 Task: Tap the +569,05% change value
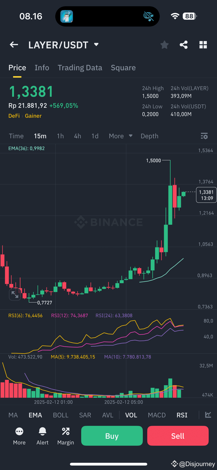(x=64, y=106)
